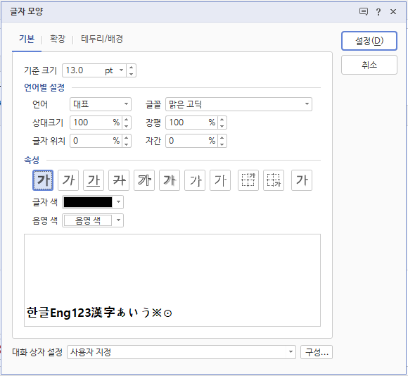Toggle shadow (그림자) text attribute

point(170,180)
